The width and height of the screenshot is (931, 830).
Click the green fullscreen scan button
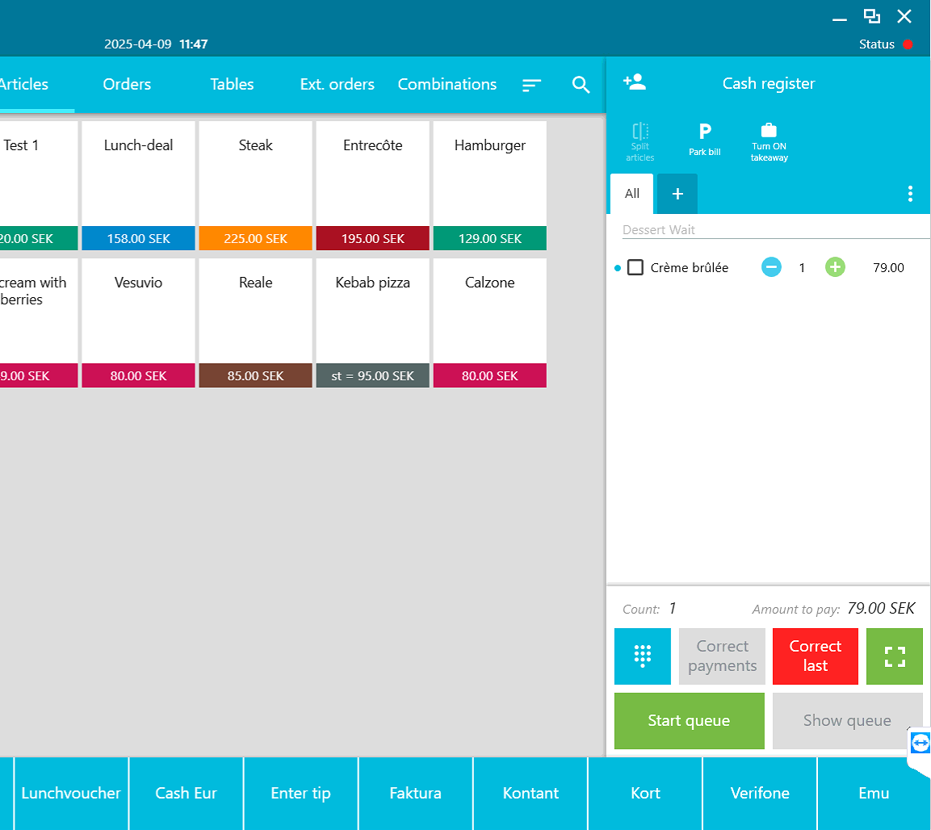click(x=894, y=656)
